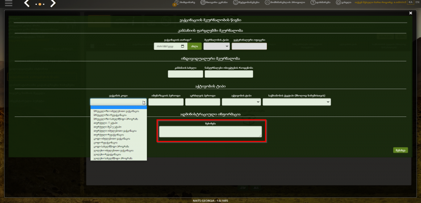
Task: Open the treatment type dropdown beside date
Action: point(217,46)
